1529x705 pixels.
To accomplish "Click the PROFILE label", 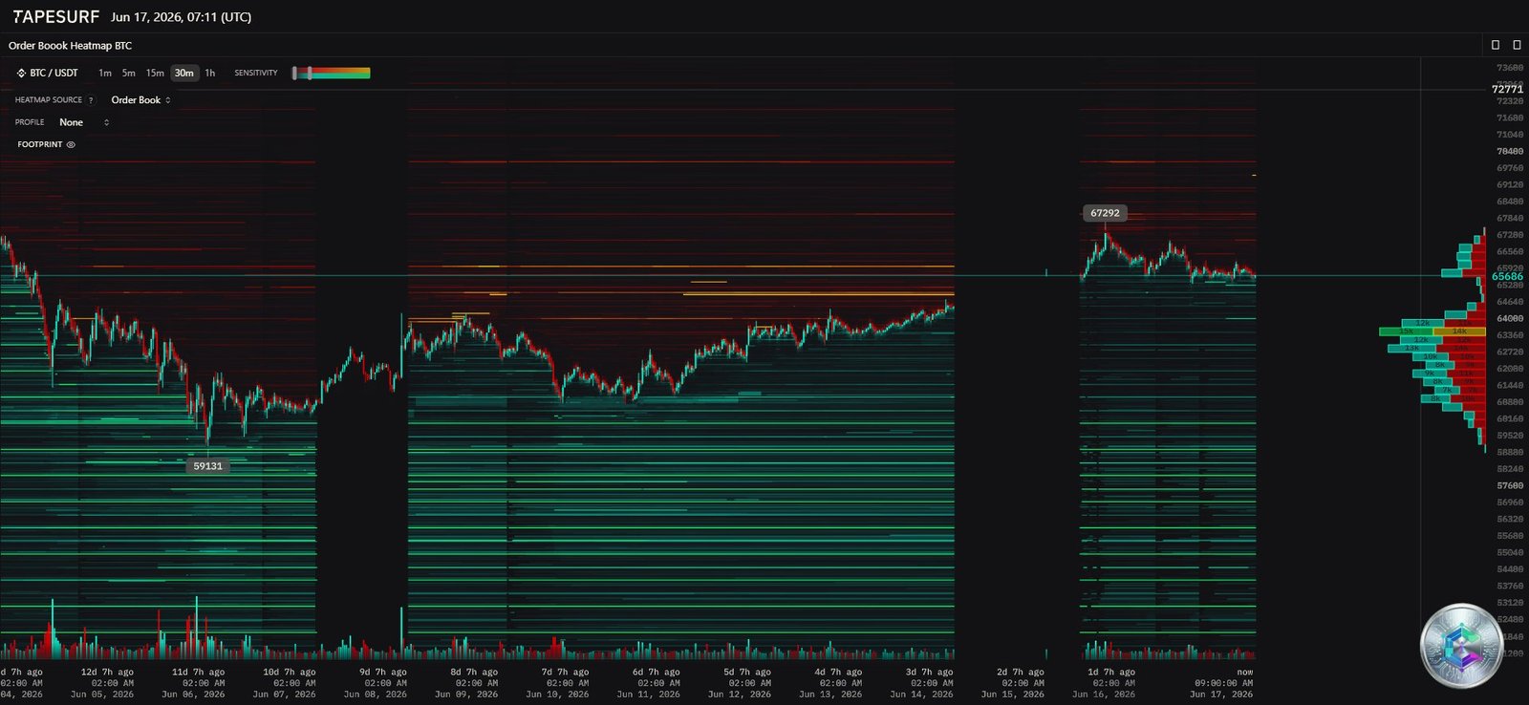I will tap(30, 122).
